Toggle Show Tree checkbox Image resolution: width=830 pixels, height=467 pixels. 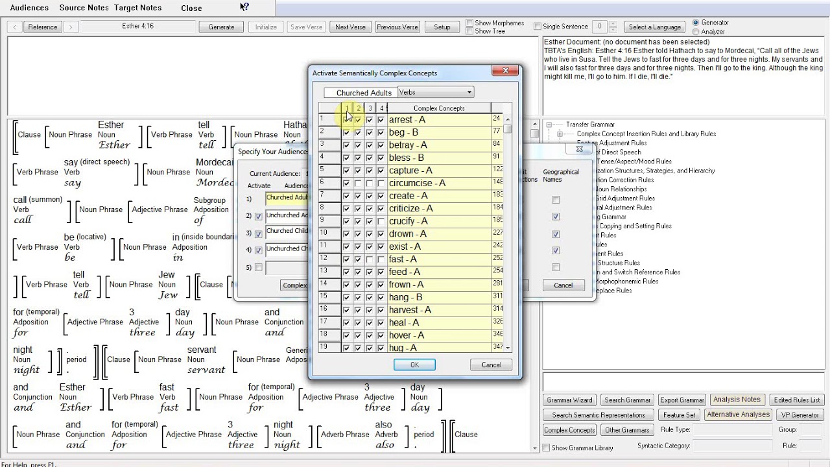click(x=470, y=31)
